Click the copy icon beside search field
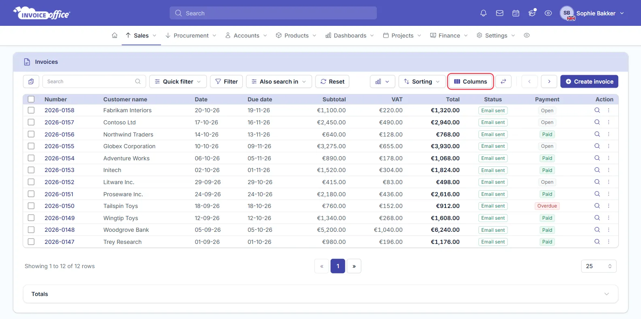Viewport: 641px width, 319px height. coord(31,82)
